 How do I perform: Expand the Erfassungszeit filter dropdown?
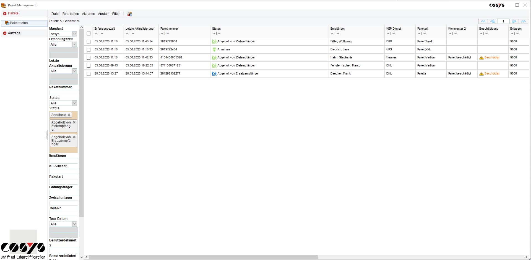point(74,44)
